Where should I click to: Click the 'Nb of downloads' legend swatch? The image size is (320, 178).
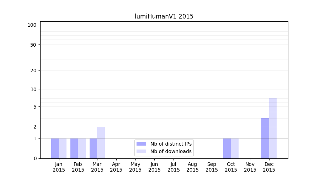(x=141, y=151)
